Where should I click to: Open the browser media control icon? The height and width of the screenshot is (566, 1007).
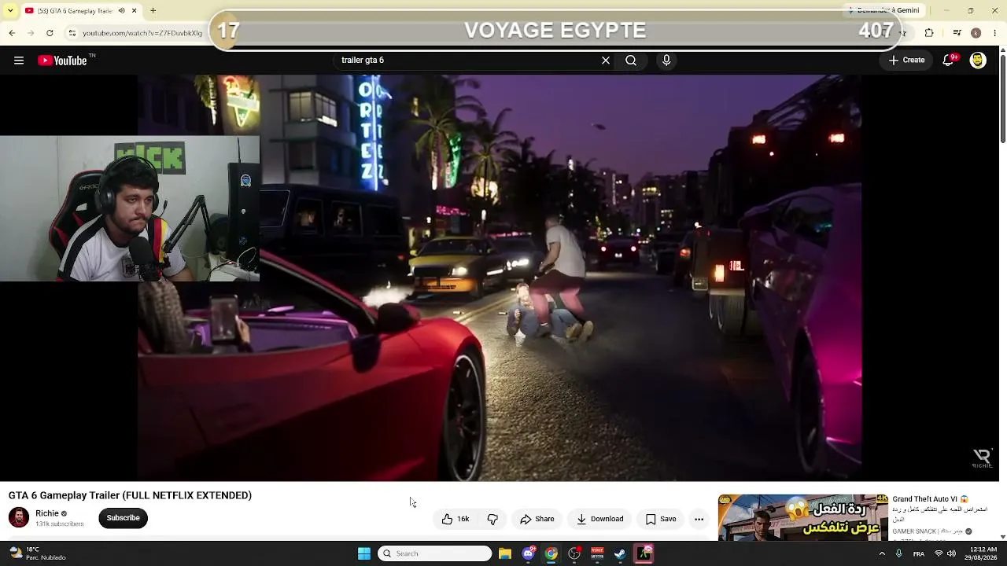click(x=957, y=33)
